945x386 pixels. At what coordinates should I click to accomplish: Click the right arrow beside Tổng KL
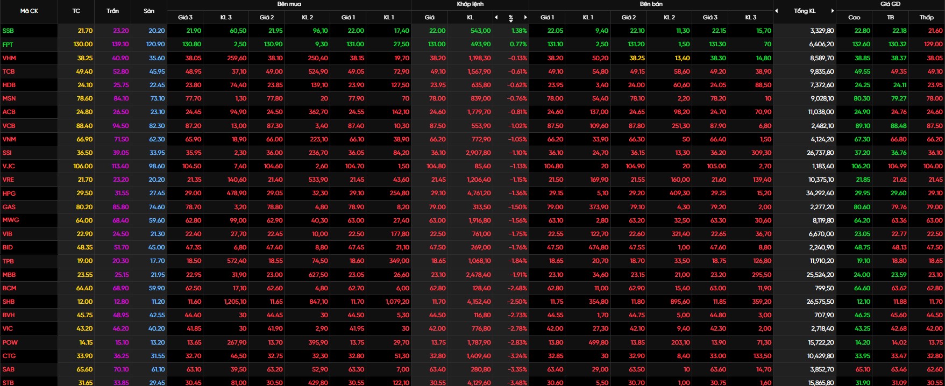point(833,11)
